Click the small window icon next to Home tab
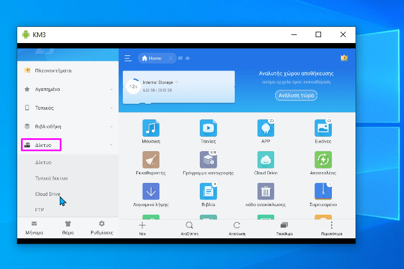The image size is (404, 269). coord(180,58)
